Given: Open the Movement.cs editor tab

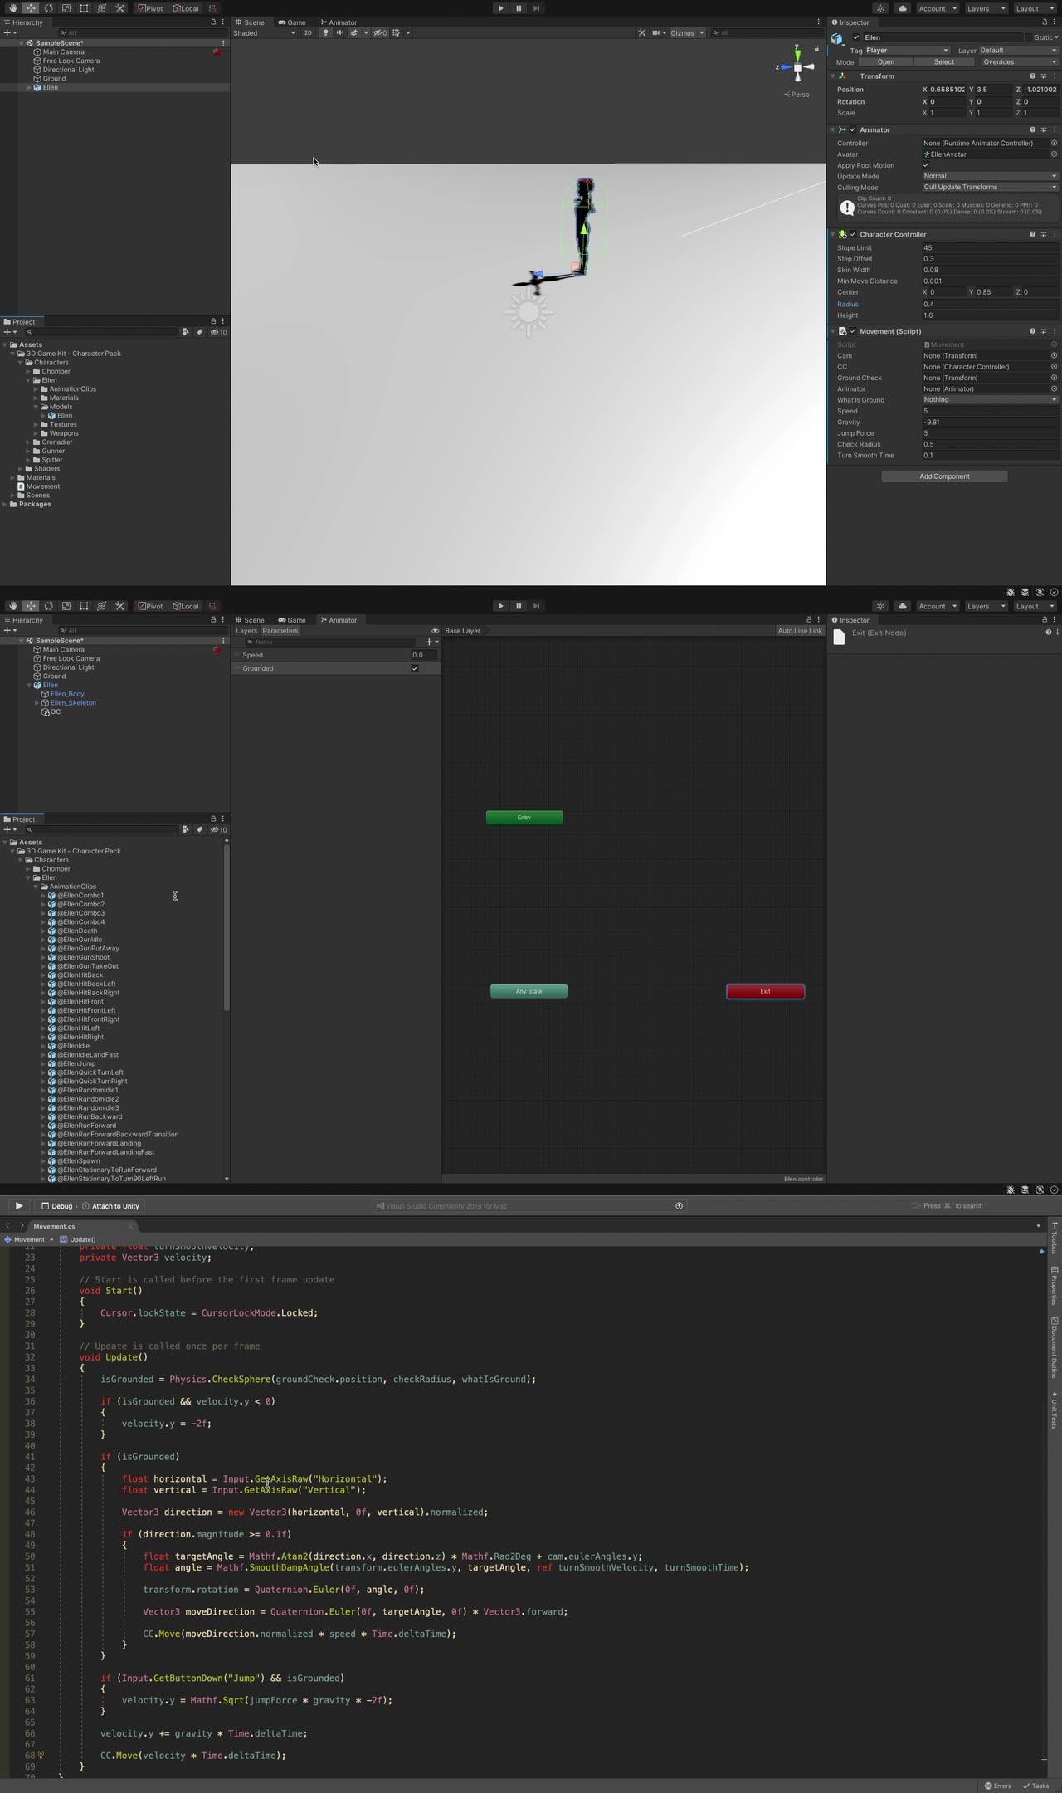Looking at the screenshot, I should click(x=55, y=1226).
